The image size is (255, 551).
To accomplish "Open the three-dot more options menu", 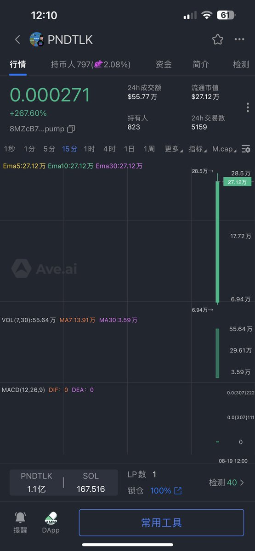I will click(239, 39).
